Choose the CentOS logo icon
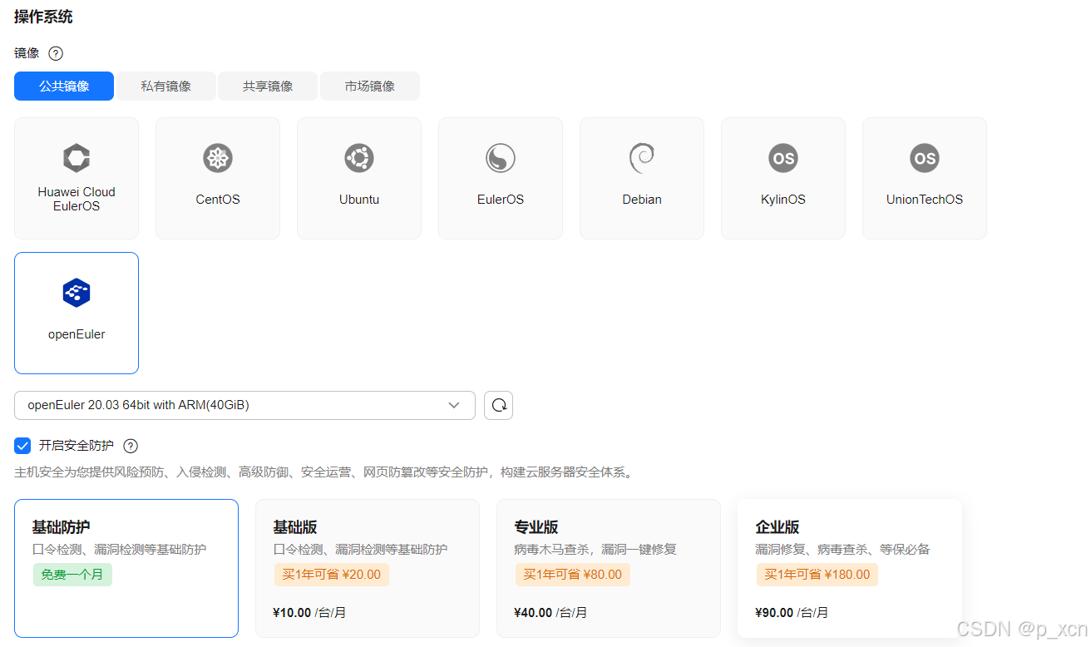The image size is (1091, 647). click(218, 158)
